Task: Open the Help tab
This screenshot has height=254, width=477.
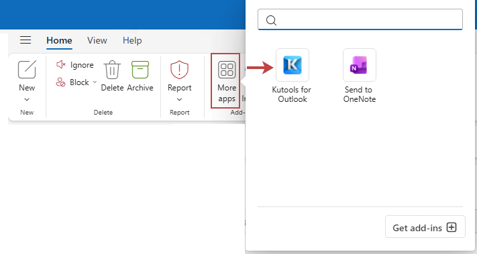Action: [x=132, y=40]
